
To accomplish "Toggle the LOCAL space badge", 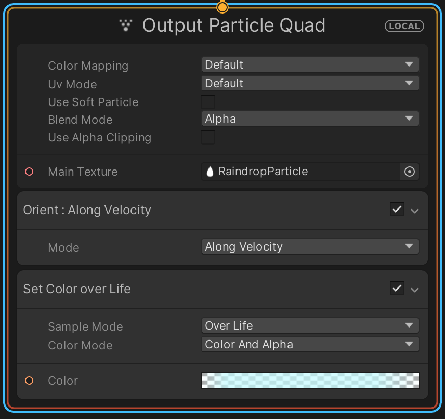I will pyautogui.click(x=404, y=26).
